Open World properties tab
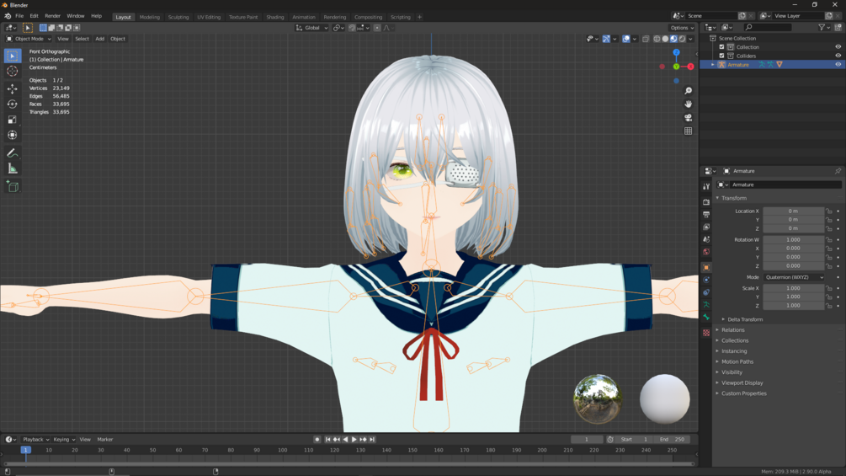 coord(706,252)
